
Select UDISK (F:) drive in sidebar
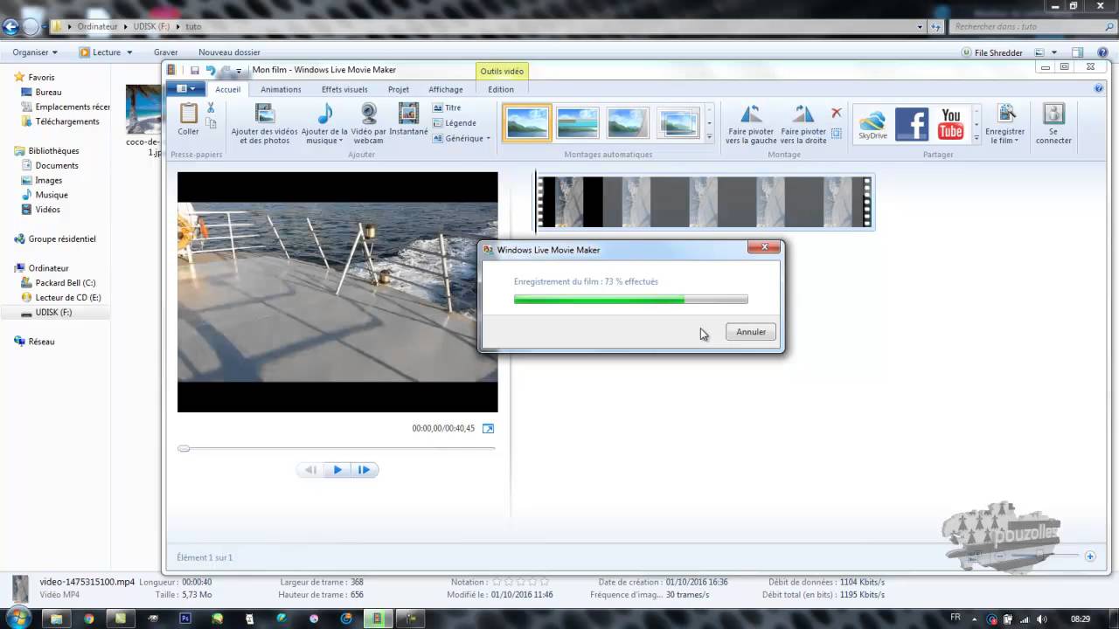point(53,312)
